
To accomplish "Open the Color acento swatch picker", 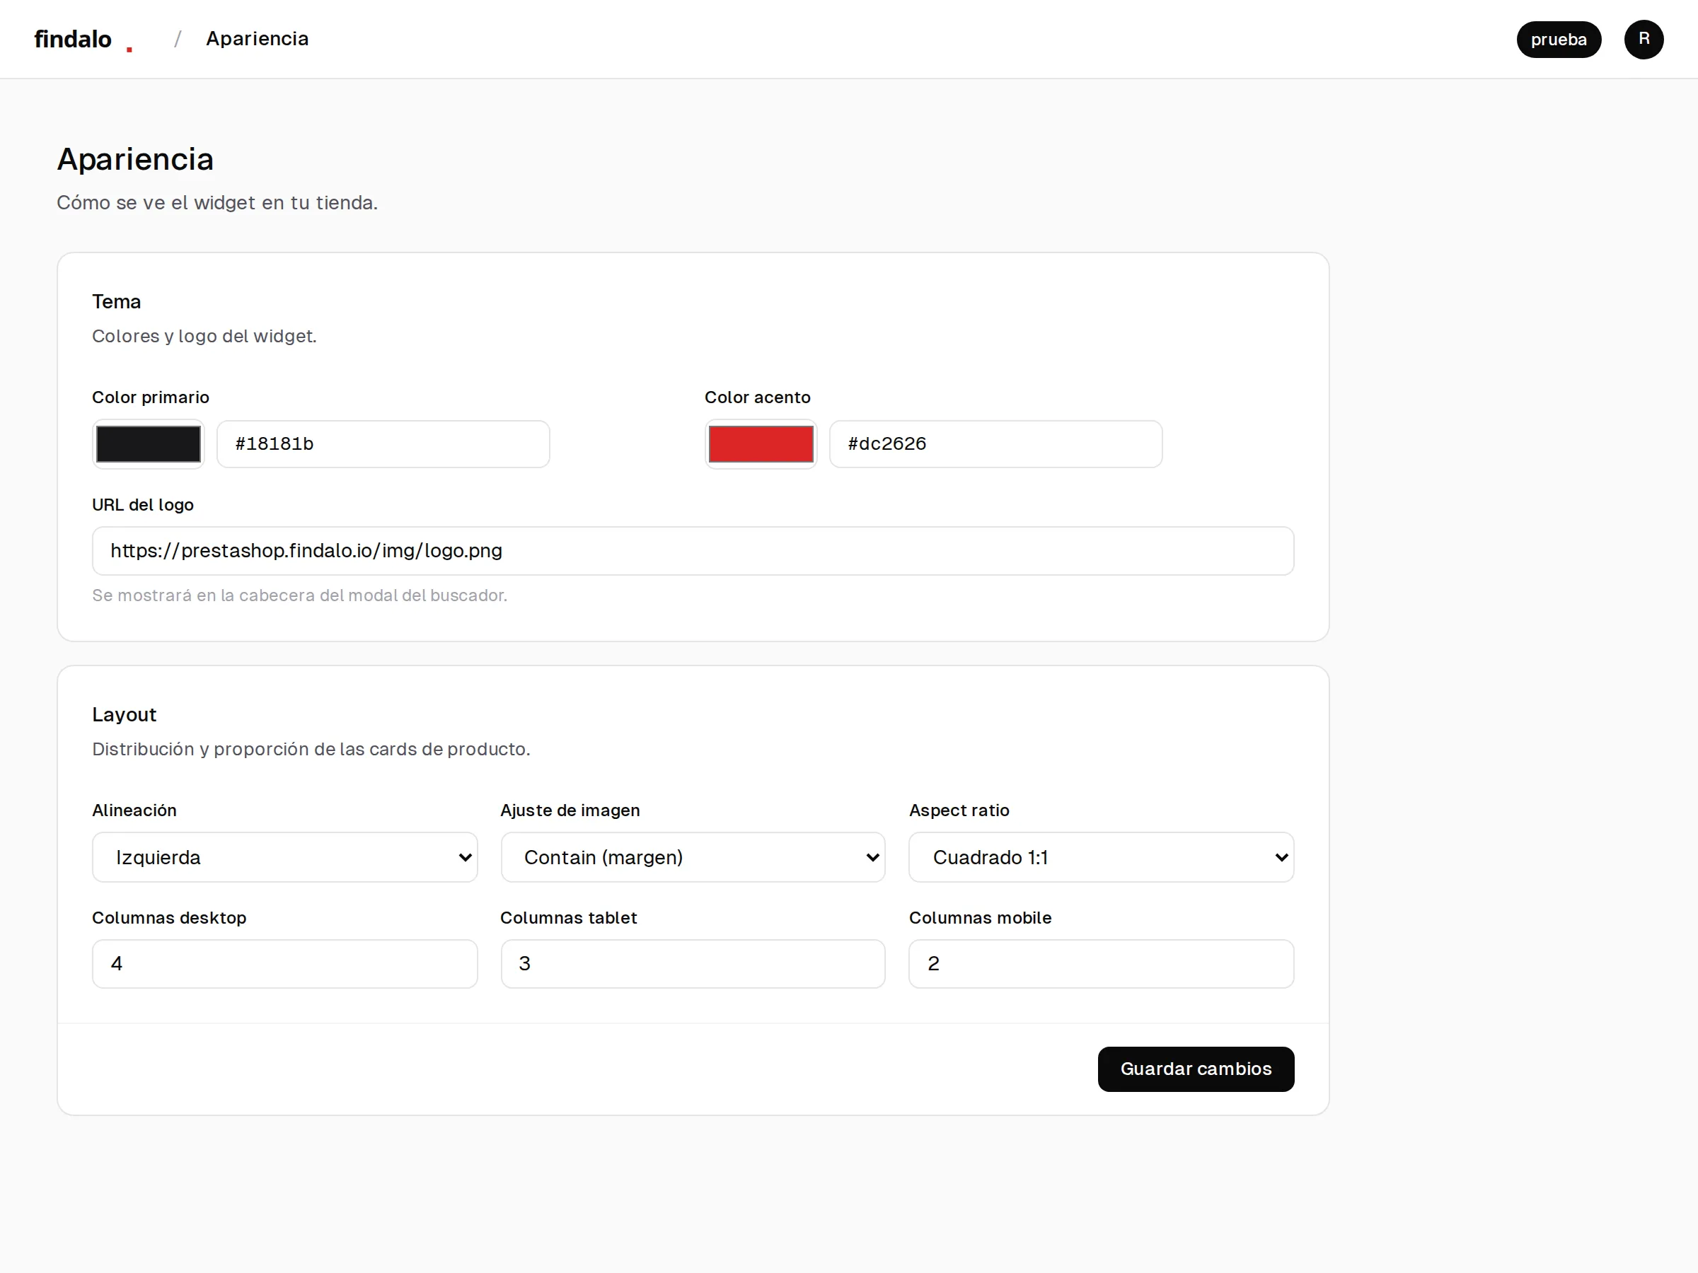I will pyautogui.click(x=761, y=443).
